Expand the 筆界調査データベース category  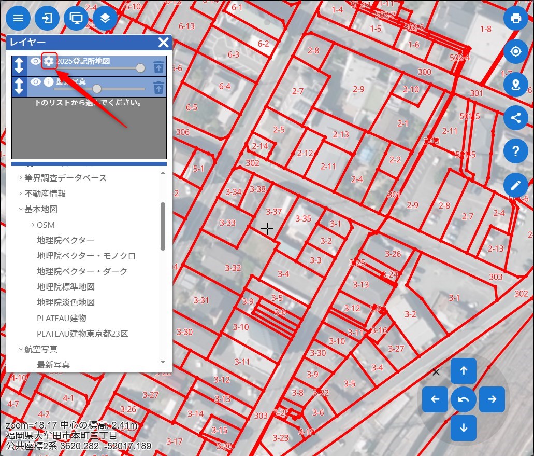coord(65,178)
